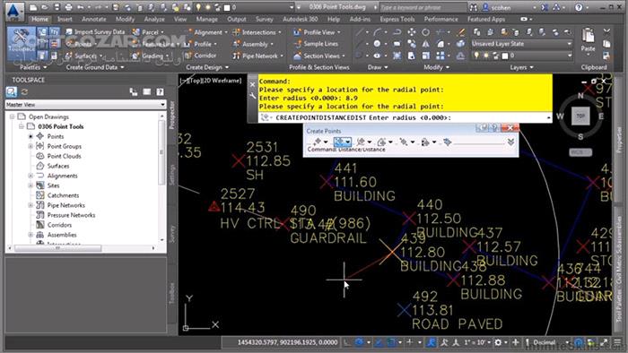
Task: Expand the Point Groups tree node
Action: tap(31, 146)
